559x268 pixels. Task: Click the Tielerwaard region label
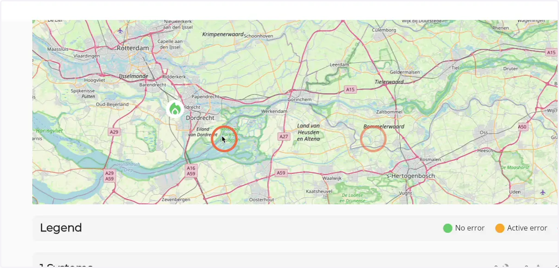pyautogui.click(x=389, y=82)
